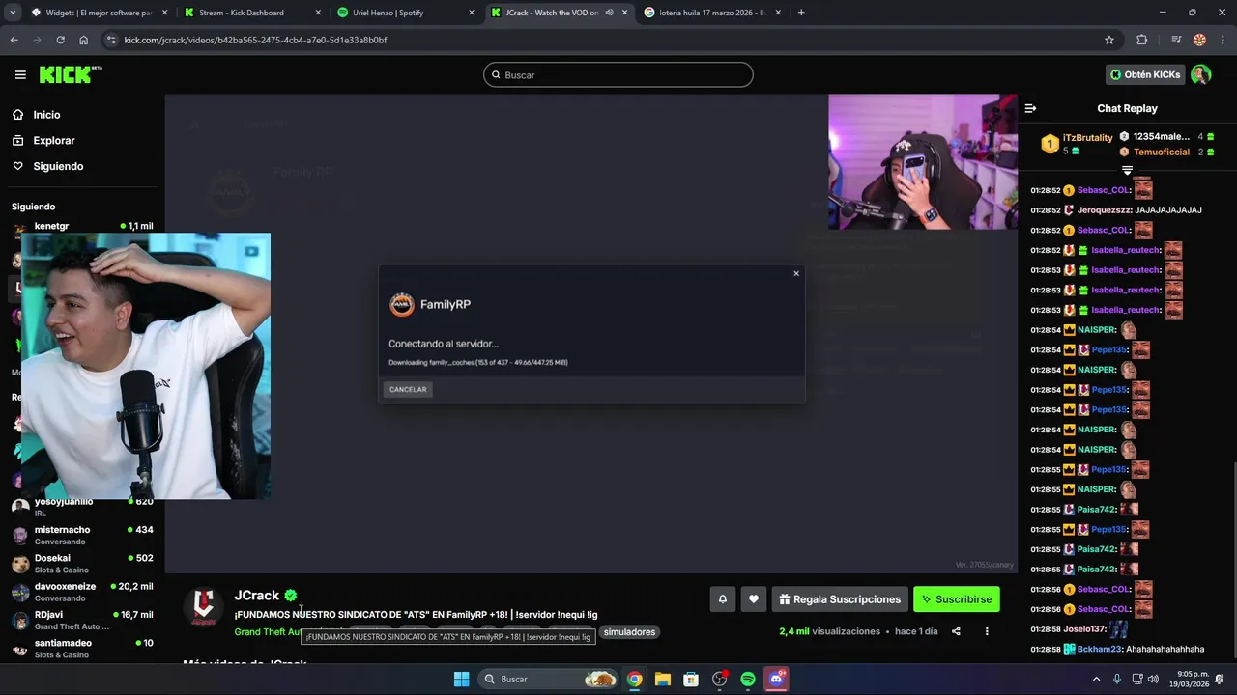Open RDjavi channel in sidebar
Viewport: 1237px width, 695px height.
82,620
